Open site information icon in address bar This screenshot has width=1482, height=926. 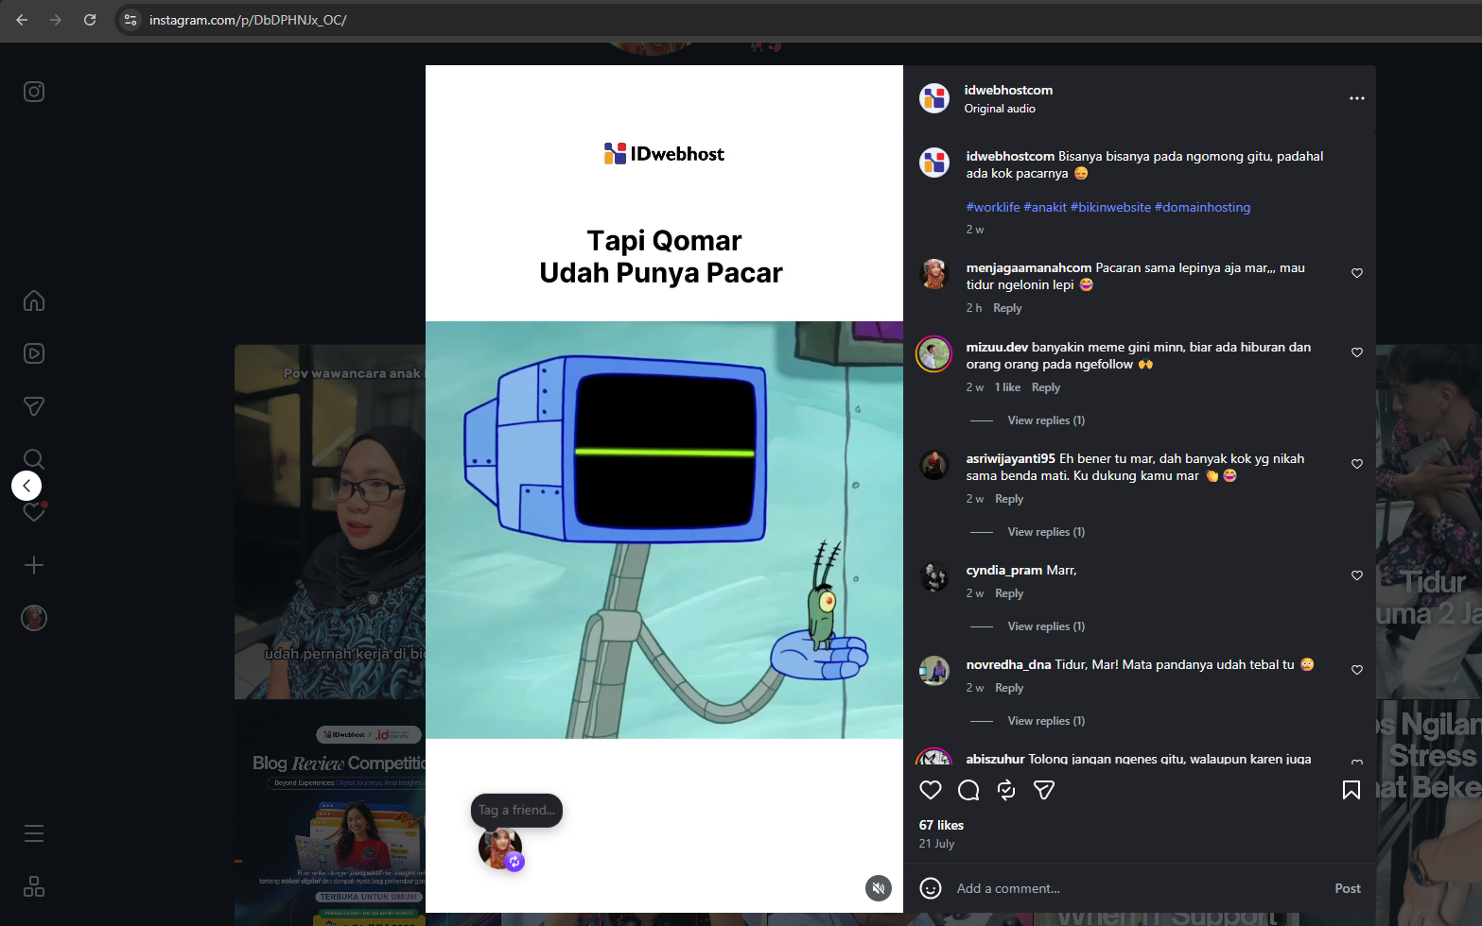pyautogui.click(x=131, y=20)
